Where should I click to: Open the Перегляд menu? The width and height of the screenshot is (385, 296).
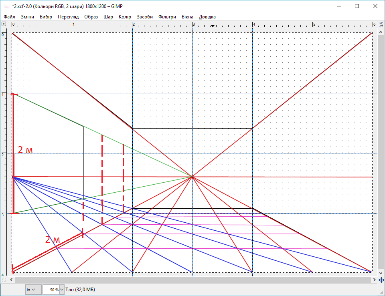pos(68,17)
